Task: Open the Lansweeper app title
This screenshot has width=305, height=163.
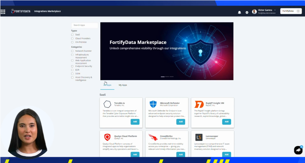Action: (212, 136)
